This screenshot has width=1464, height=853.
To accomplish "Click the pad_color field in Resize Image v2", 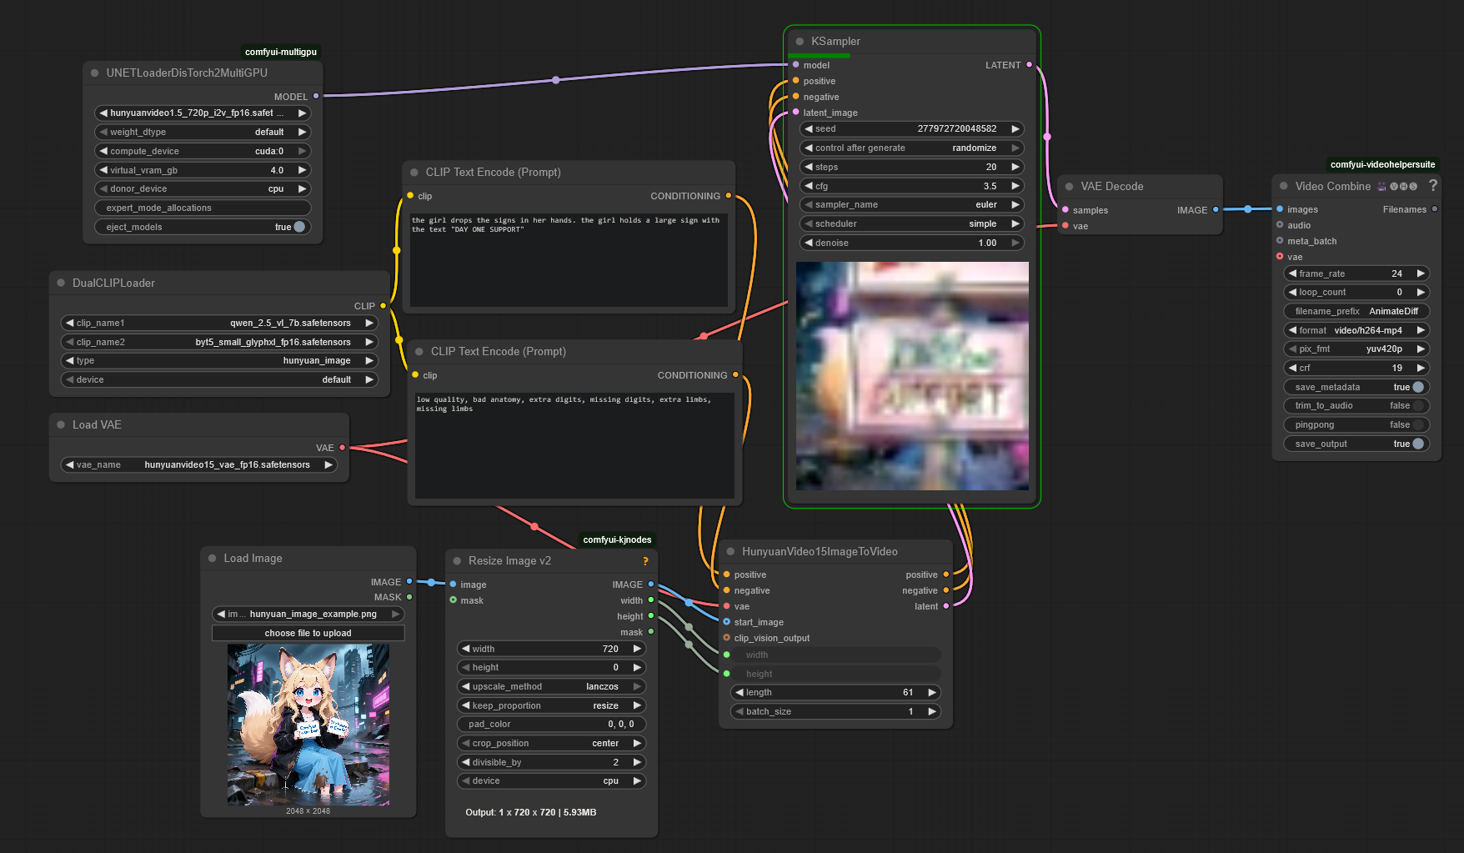I will pyautogui.click(x=552, y=724).
